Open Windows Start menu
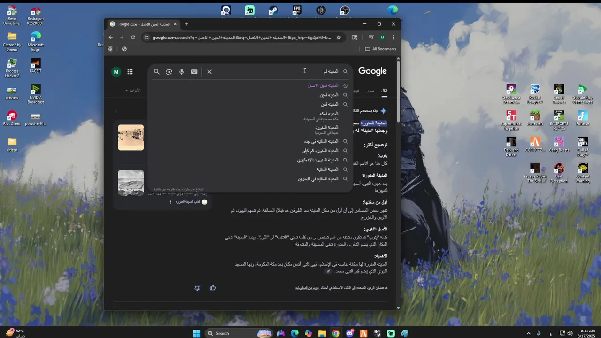 [x=197, y=333]
